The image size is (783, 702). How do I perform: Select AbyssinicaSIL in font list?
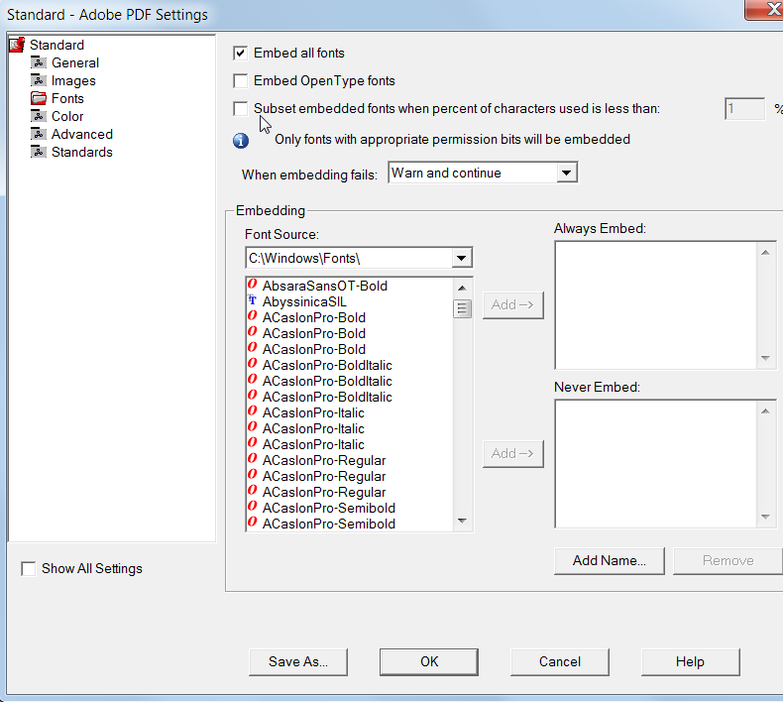(304, 301)
